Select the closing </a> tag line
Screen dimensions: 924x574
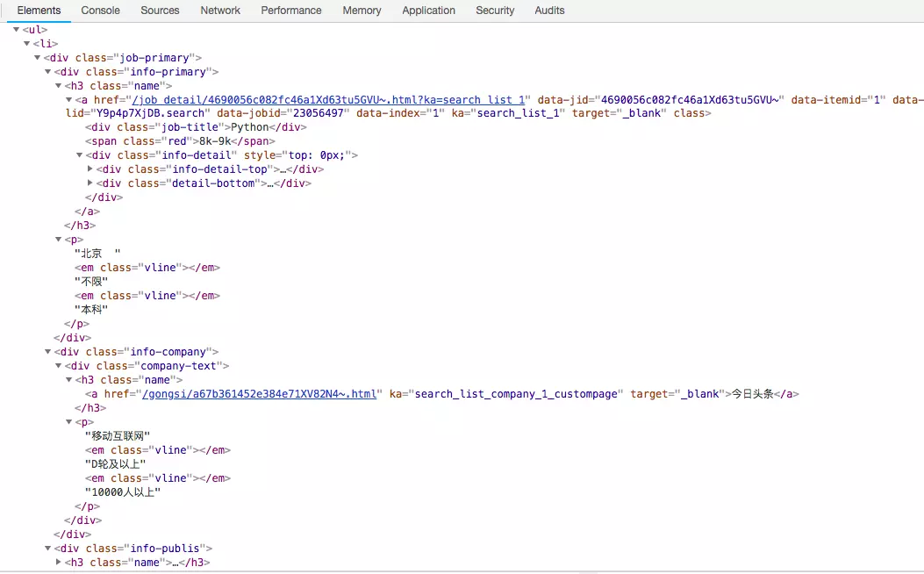point(87,211)
